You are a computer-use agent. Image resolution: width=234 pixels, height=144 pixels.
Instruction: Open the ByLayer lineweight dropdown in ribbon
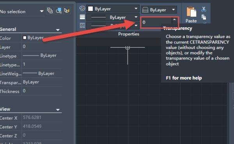pyautogui.click(x=113, y=17)
